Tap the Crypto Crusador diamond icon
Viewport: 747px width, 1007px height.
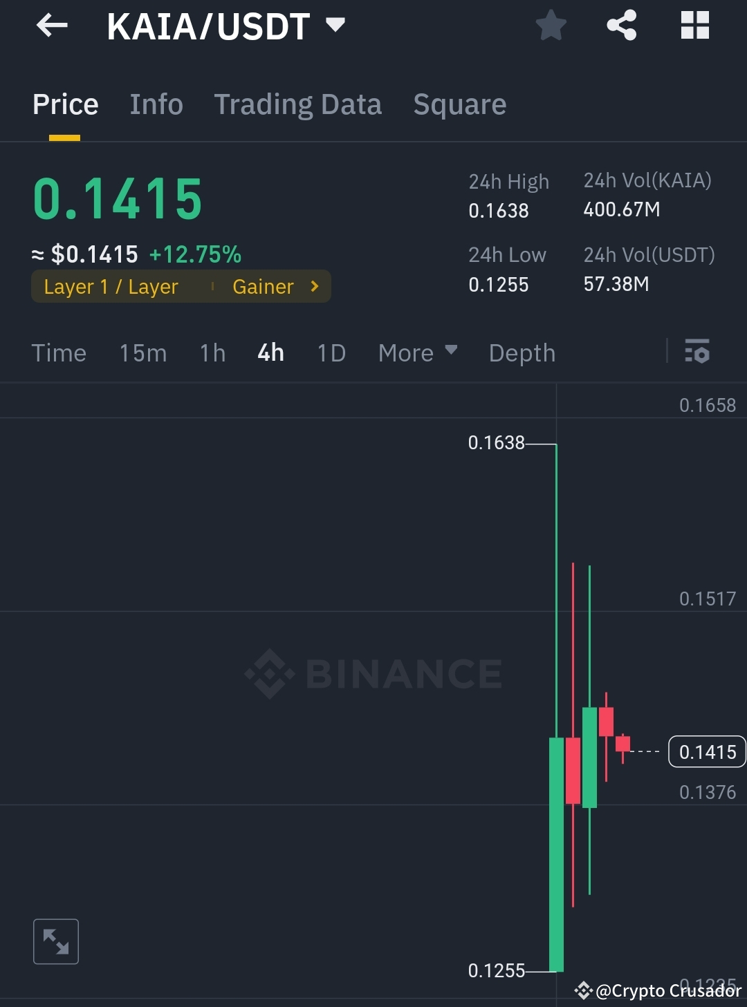pos(583,990)
